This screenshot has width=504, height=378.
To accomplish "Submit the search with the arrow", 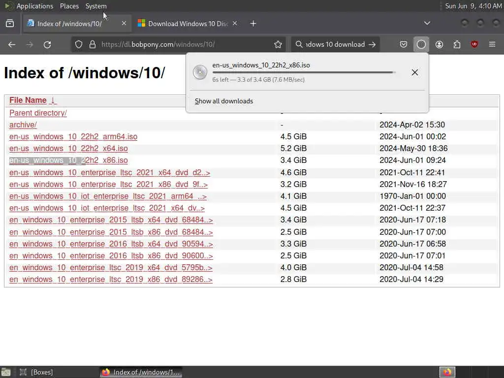I will (372, 44).
